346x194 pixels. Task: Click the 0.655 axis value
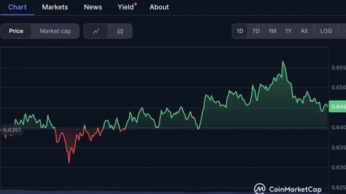point(339,68)
